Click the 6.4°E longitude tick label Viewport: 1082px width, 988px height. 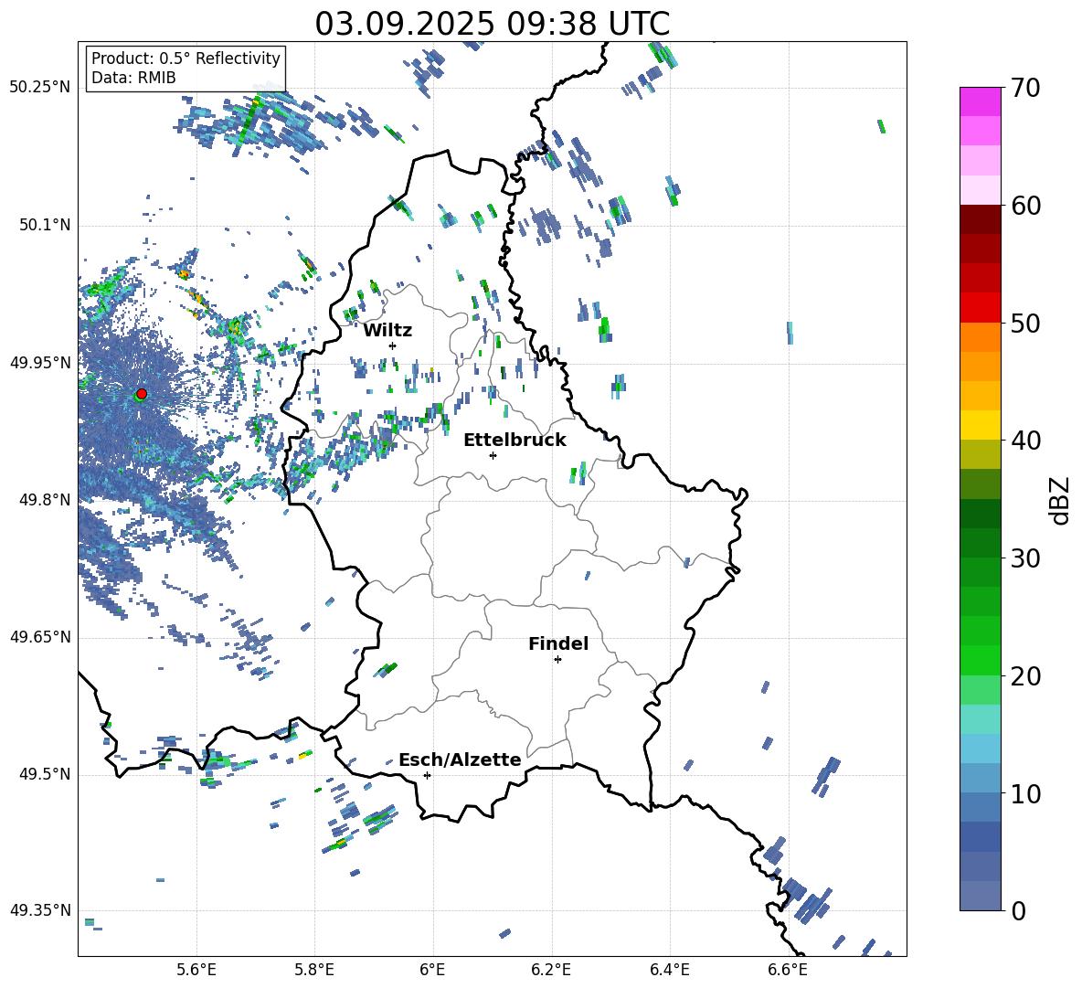pos(669,970)
